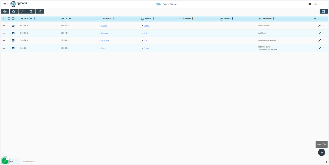The image size is (329, 165).
Task: Open row menu for Annual General Meeting
Action: pos(324,40)
